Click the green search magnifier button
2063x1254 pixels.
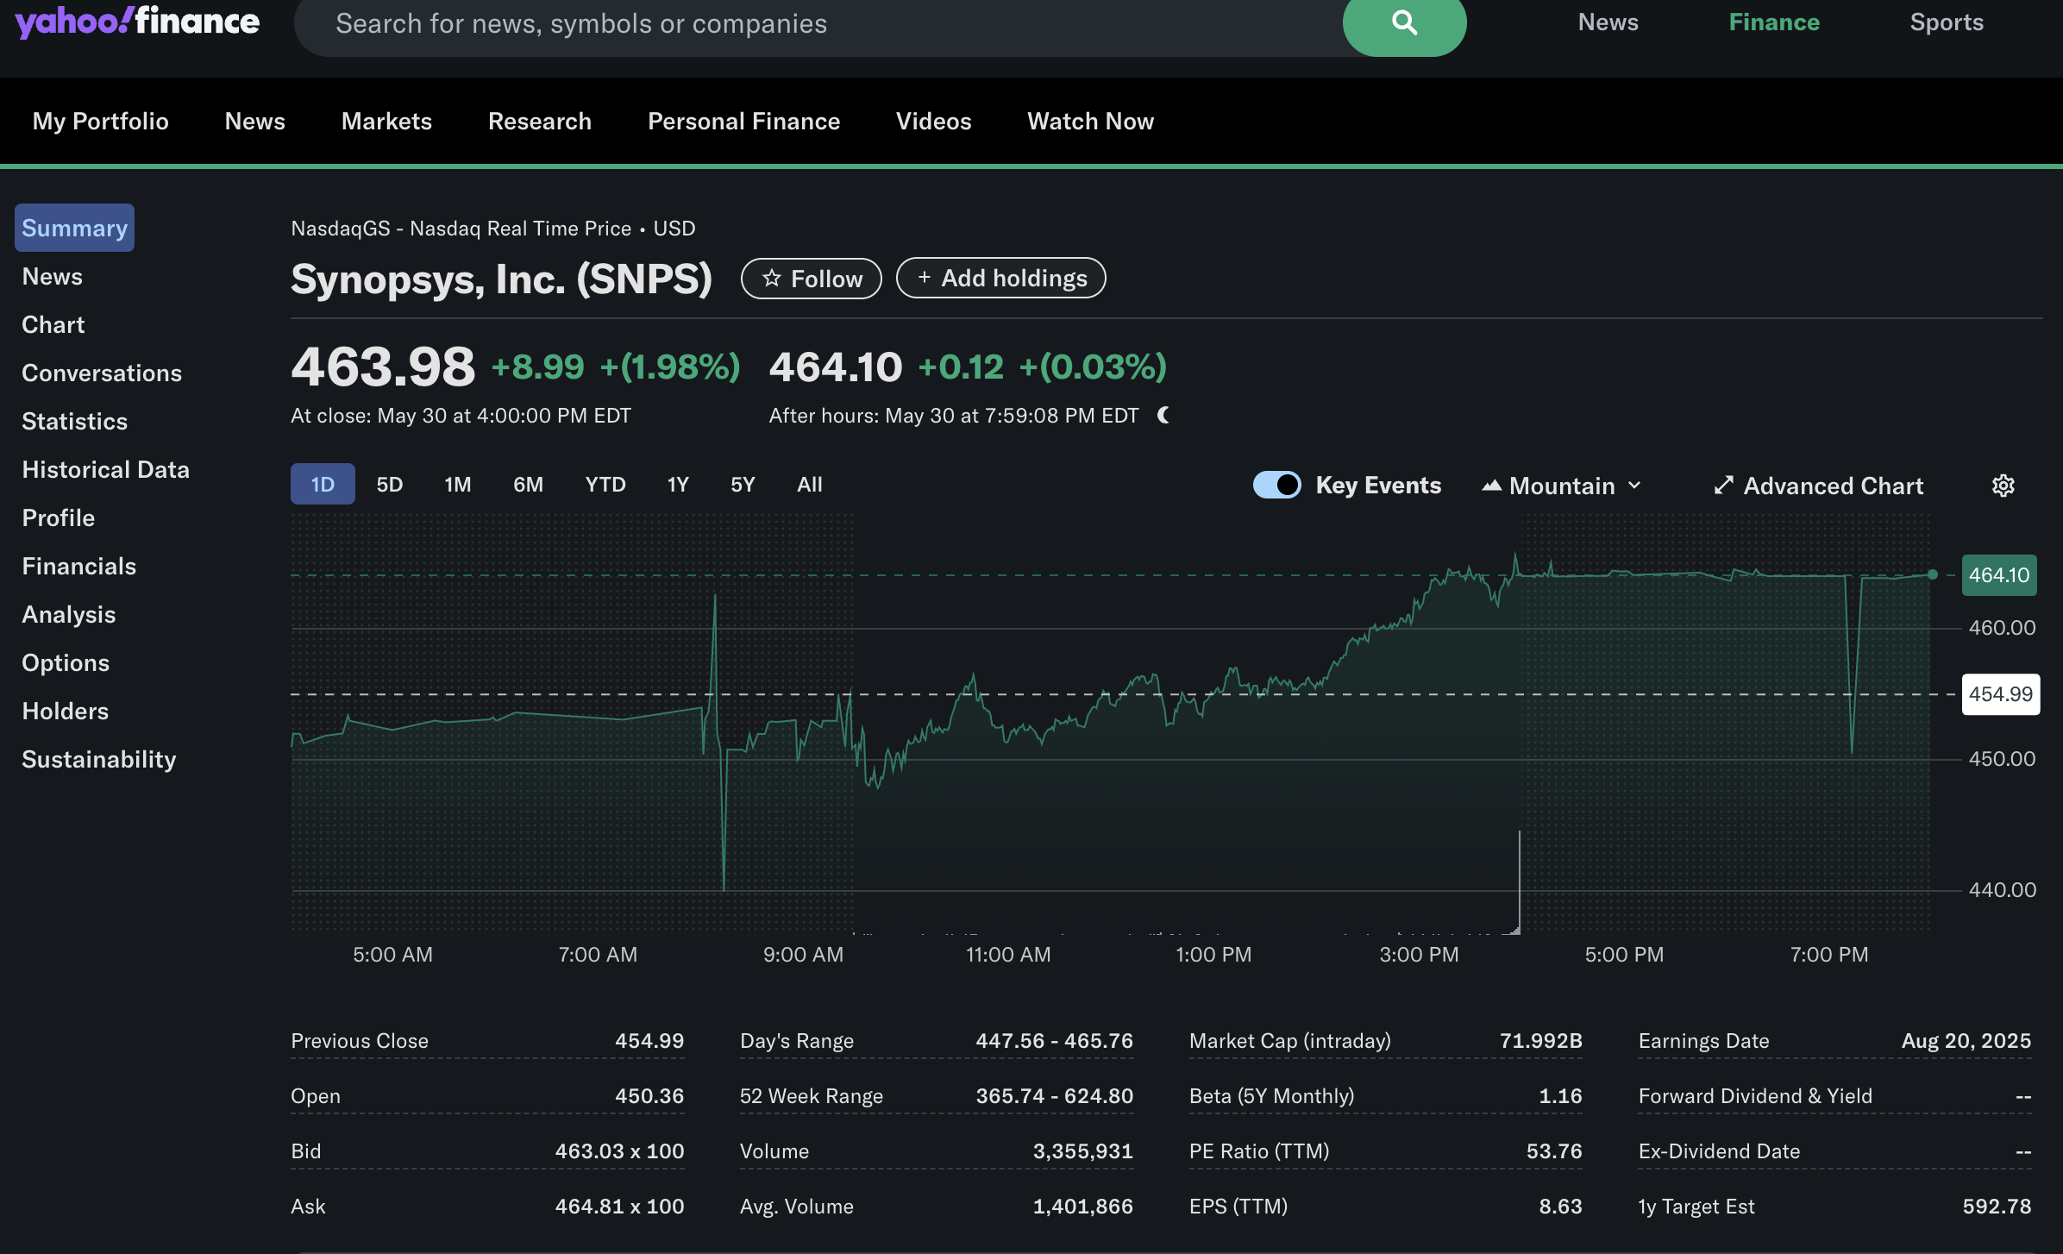[1403, 23]
